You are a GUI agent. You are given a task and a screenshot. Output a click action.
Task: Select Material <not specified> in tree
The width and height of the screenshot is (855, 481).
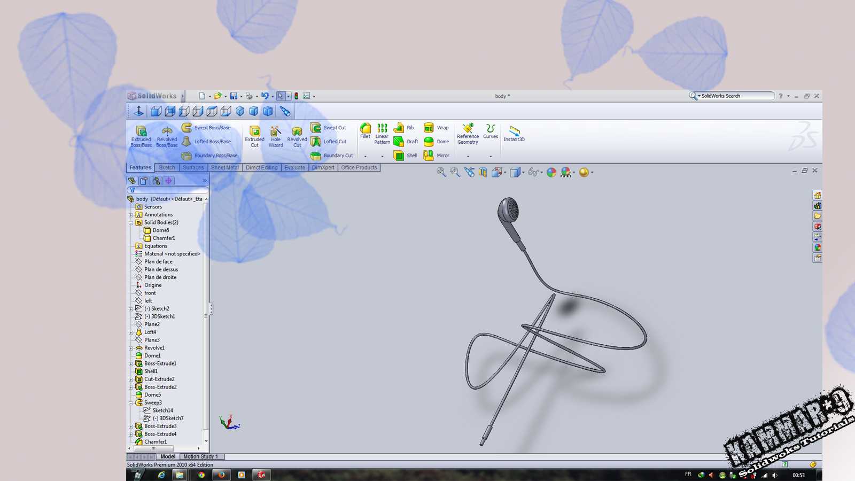168,254
